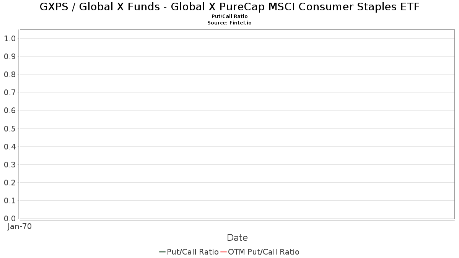Select the 0.1 y-axis tick label

coord(10,201)
